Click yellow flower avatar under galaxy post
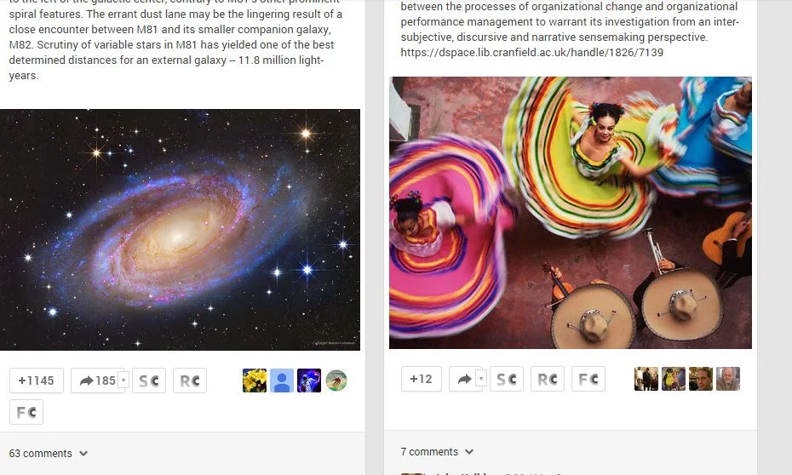This screenshot has height=475, width=792. (x=255, y=381)
